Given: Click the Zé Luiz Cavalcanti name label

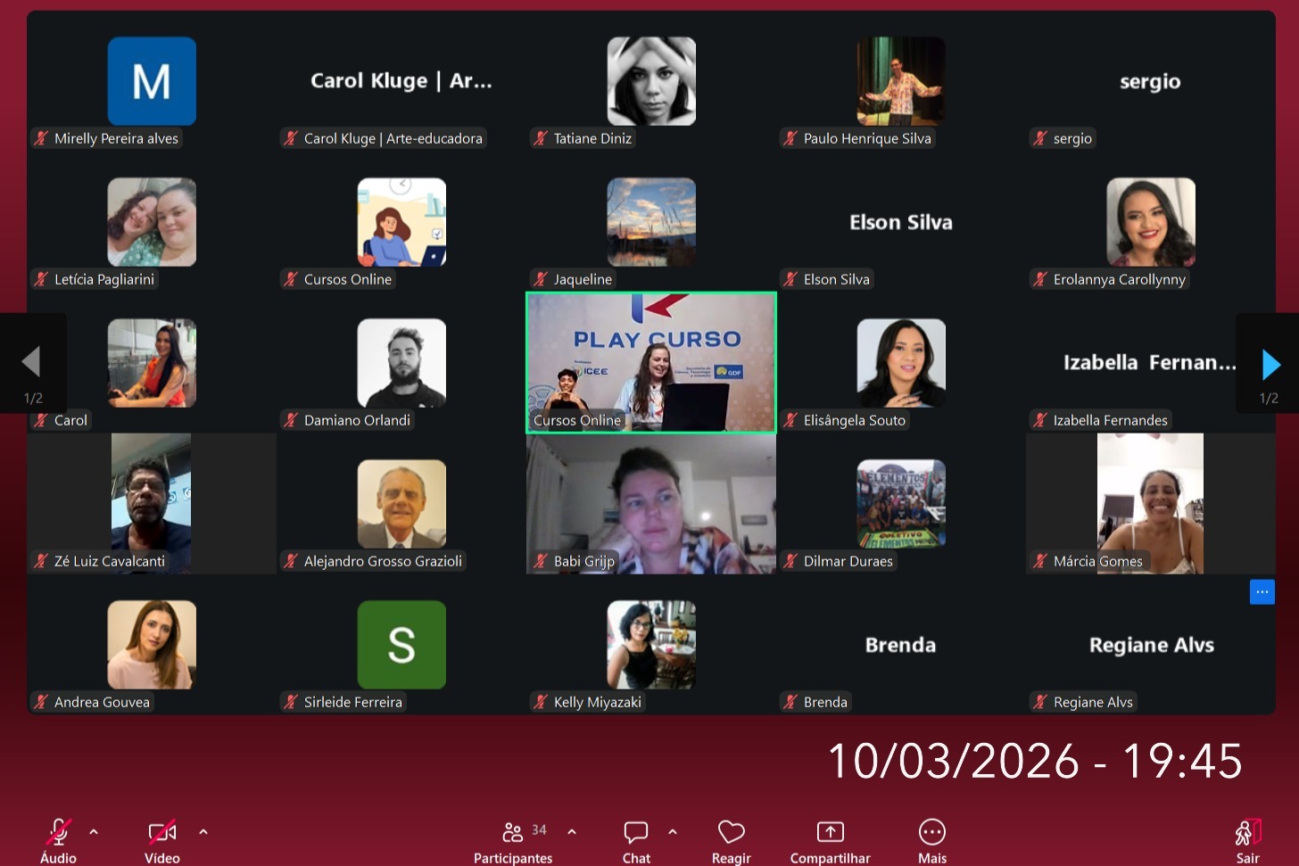Looking at the screenshot, I should pyautogui.click(x=110, y=561).
